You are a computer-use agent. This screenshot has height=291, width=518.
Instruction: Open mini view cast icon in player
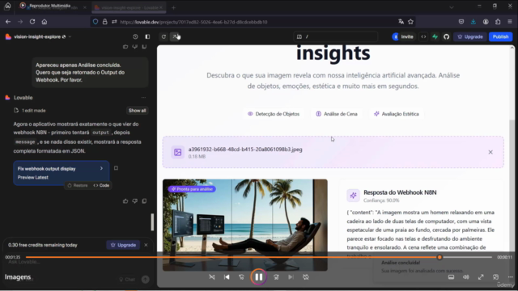point(495,277)
